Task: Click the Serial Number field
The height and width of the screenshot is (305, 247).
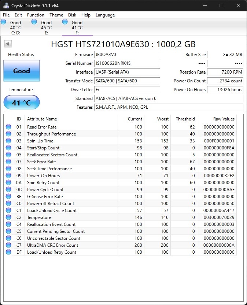Action: click(x=127, y=63)
